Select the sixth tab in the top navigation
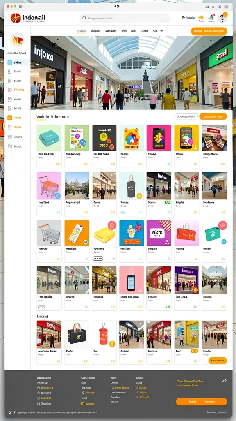The image size is (236, 421). [x=144, y=31]
